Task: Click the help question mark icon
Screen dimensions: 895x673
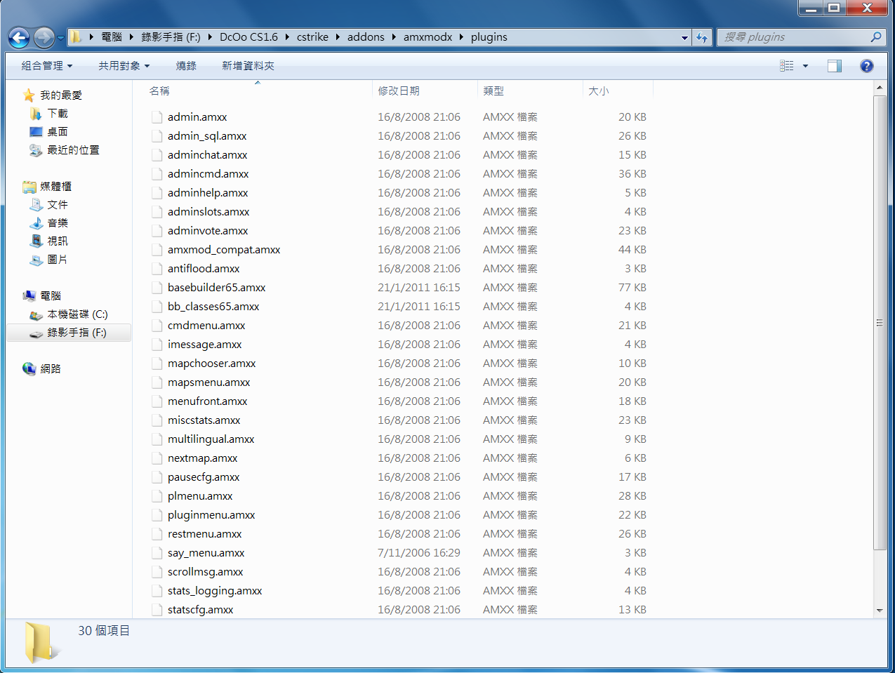Action: [x=867, y=66]
